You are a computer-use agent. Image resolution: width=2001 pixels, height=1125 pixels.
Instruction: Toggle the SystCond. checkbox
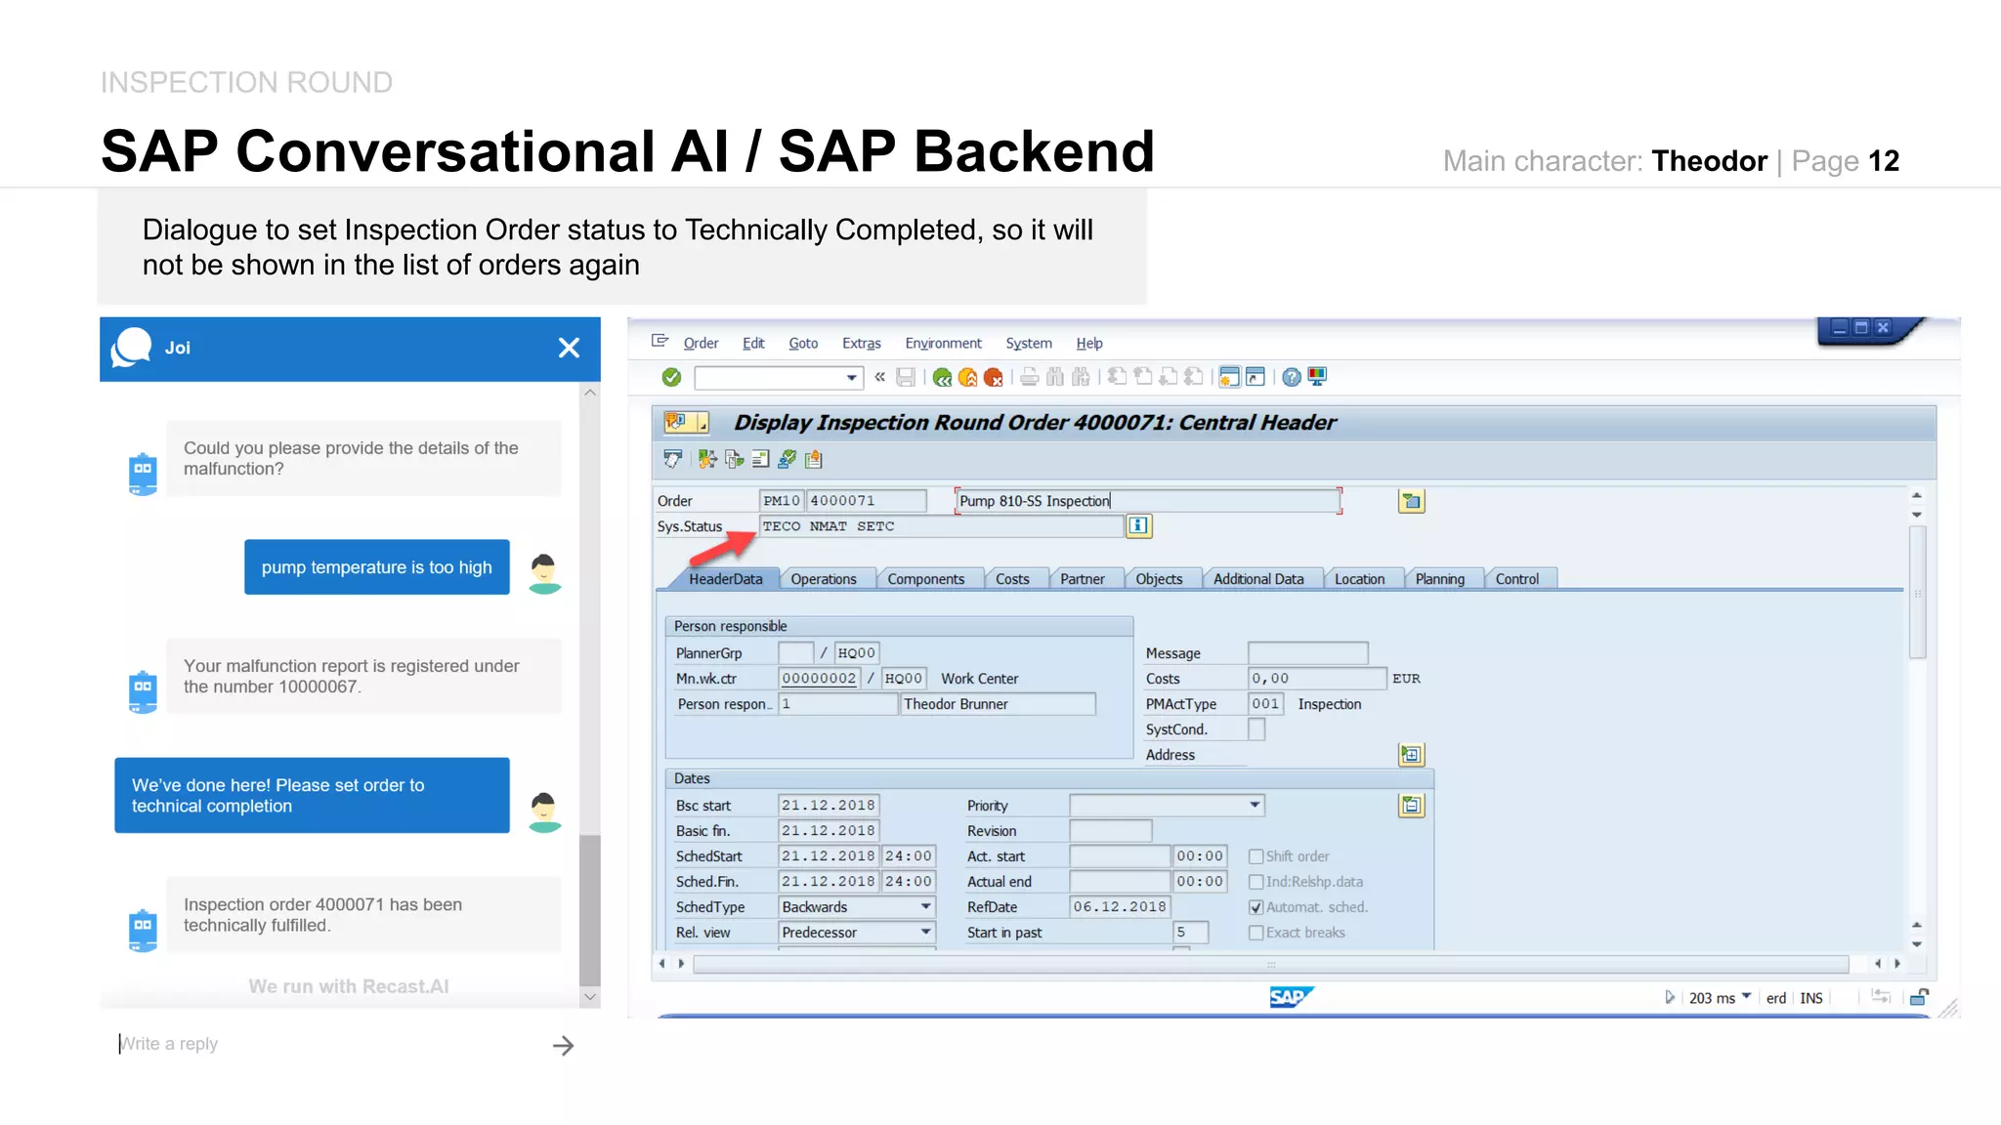1256,729
